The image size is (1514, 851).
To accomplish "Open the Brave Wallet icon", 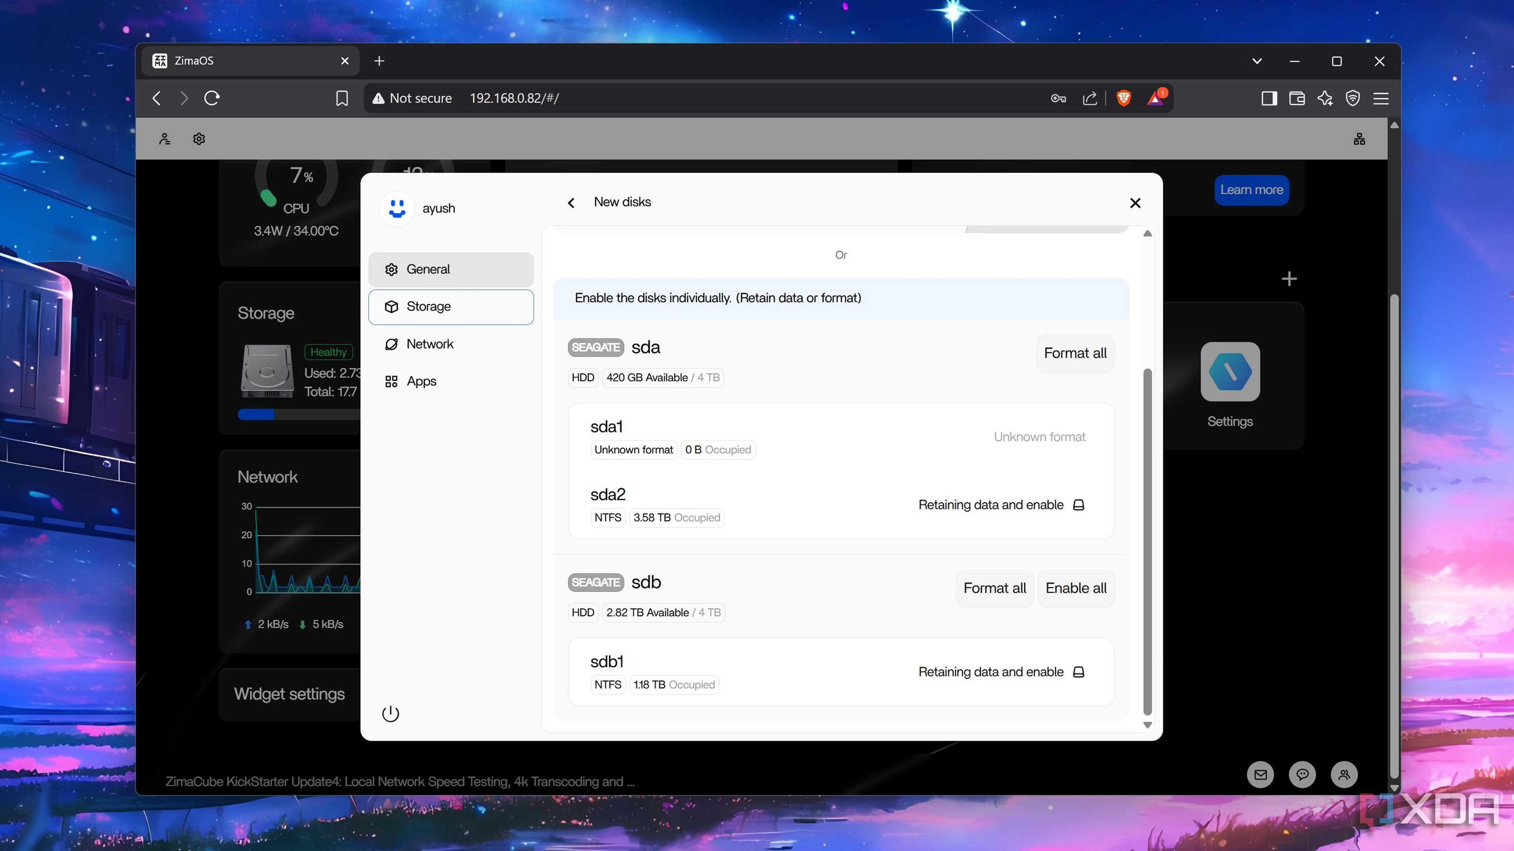I will (1296, 98).
